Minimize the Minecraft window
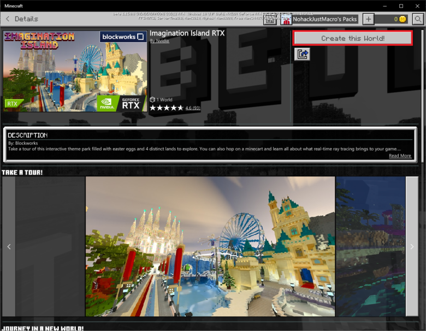 coord(384,6)
